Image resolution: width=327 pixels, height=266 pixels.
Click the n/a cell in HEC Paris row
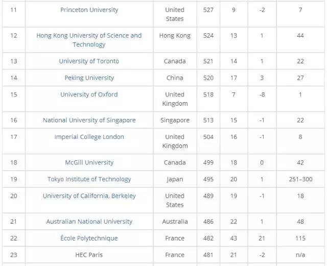point(300,255)
